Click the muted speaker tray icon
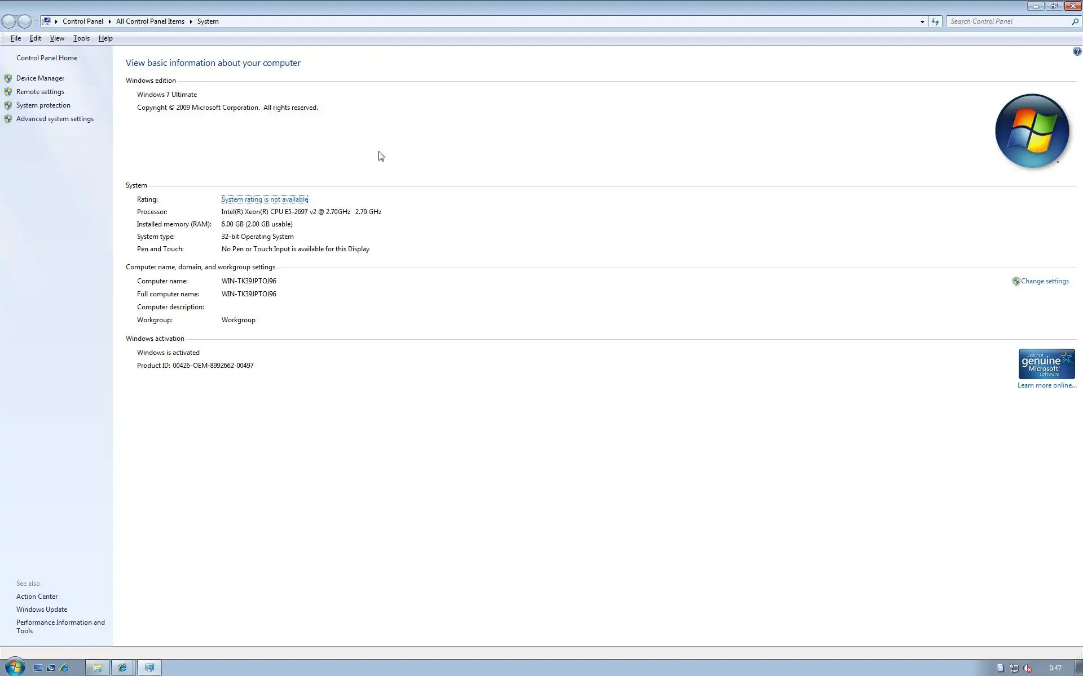The height and width of the screenshot is (676, 1083). (1028, 668)
